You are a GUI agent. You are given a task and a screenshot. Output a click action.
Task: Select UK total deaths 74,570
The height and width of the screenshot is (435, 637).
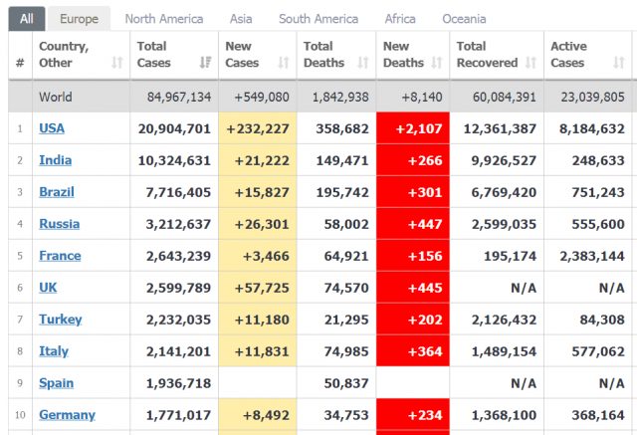pos(346,288)
